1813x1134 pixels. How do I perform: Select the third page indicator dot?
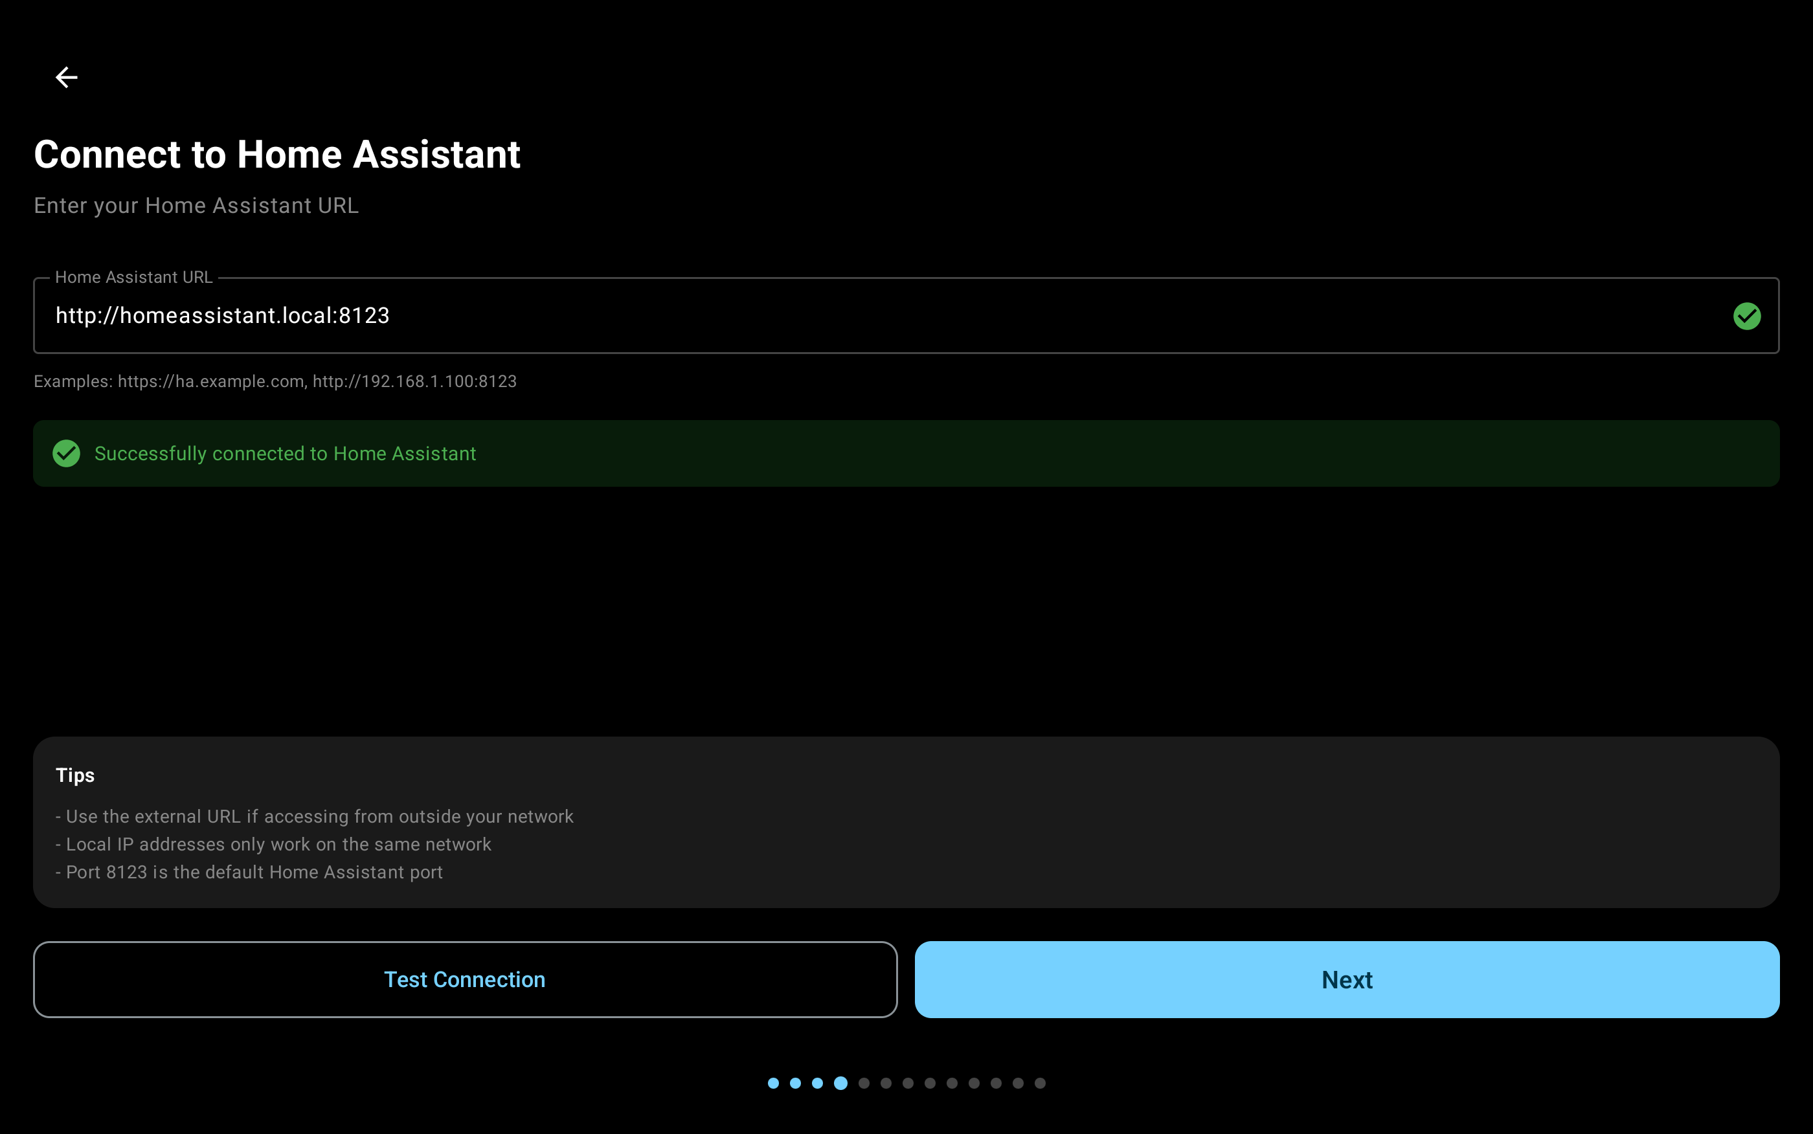[x=818, y=1083]
